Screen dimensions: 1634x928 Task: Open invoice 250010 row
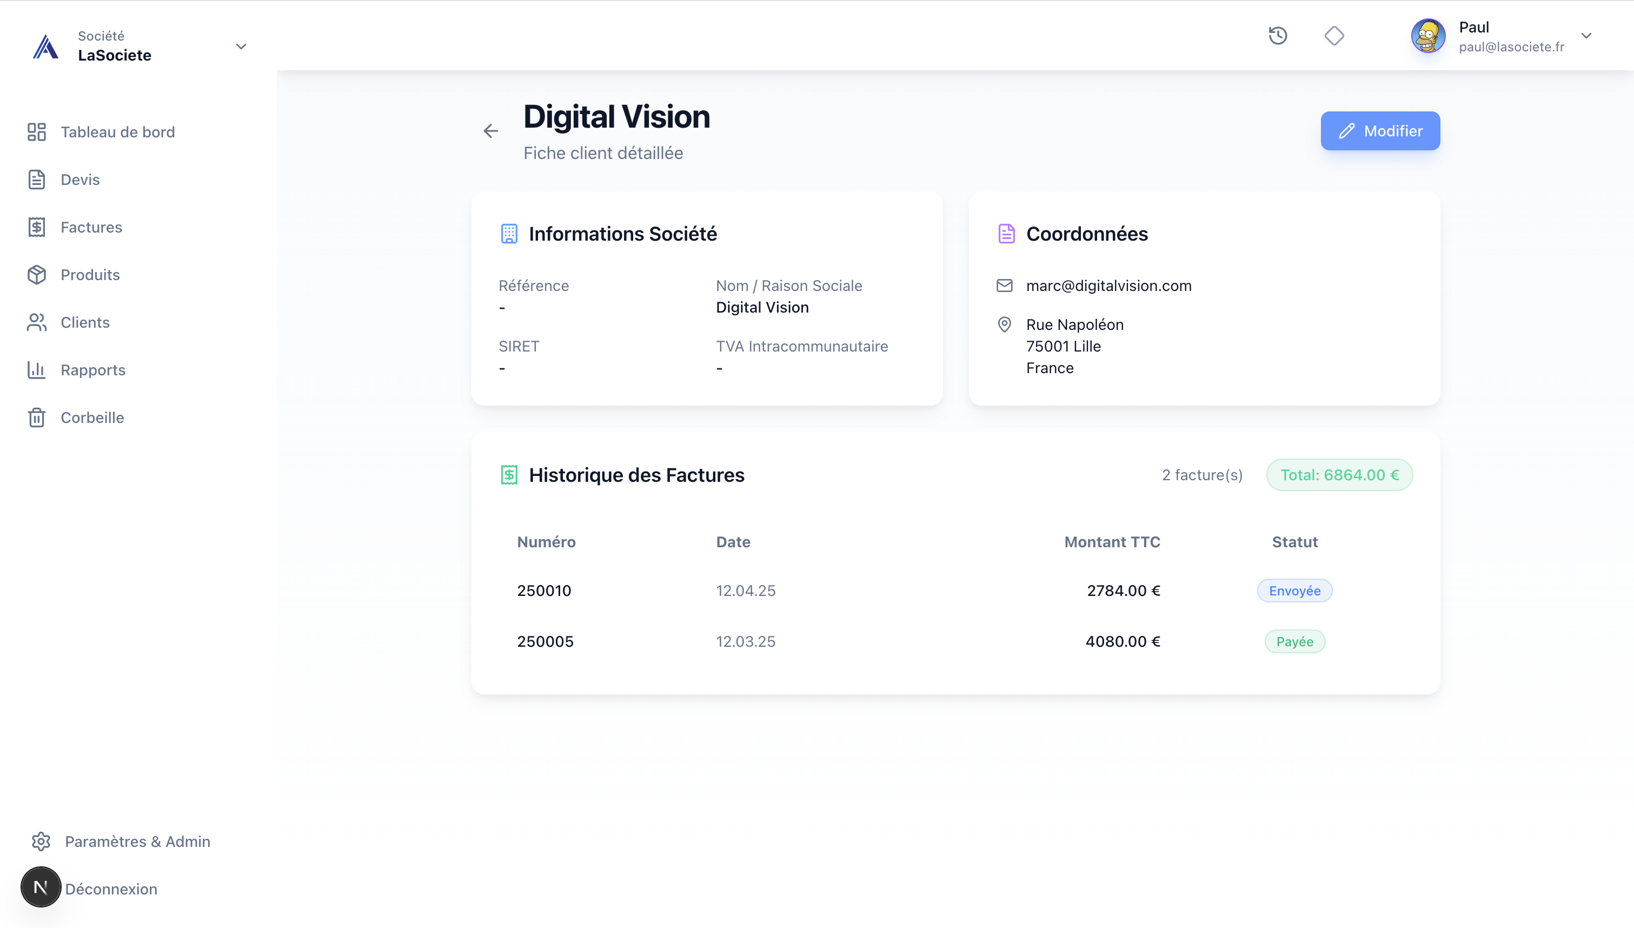click(544, 591)
